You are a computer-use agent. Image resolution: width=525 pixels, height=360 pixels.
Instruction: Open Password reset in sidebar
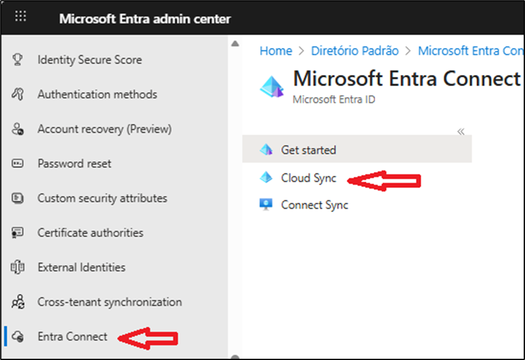coord(74,164)
